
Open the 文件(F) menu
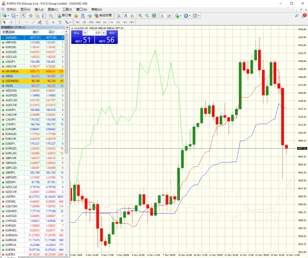11,9
